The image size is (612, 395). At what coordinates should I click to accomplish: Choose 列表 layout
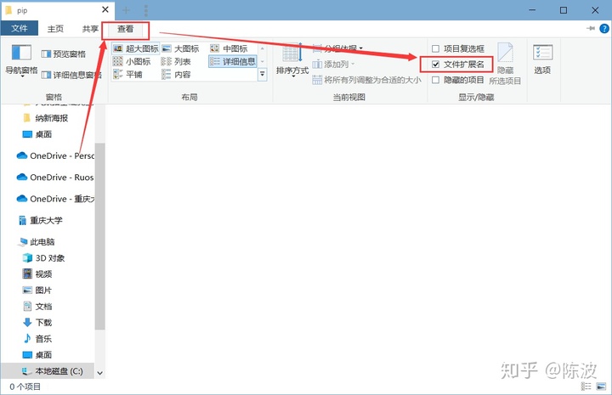coord(176,62)
